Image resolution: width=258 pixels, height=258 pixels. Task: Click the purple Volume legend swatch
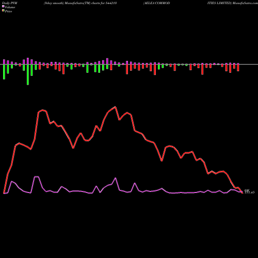(x=3, y=6)
